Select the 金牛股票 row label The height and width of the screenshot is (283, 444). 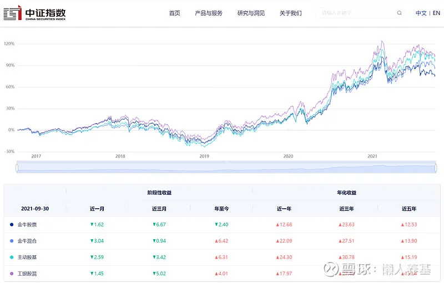(27, 225)
